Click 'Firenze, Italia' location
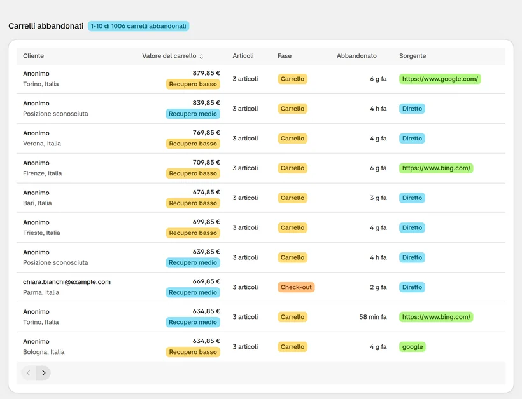Image resolution: width=522 pixels, height=399 pixels. [x=42, y=173]
